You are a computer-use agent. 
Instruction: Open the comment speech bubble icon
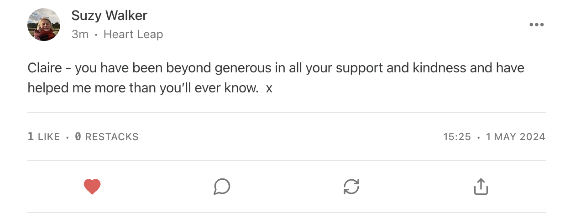222,187
